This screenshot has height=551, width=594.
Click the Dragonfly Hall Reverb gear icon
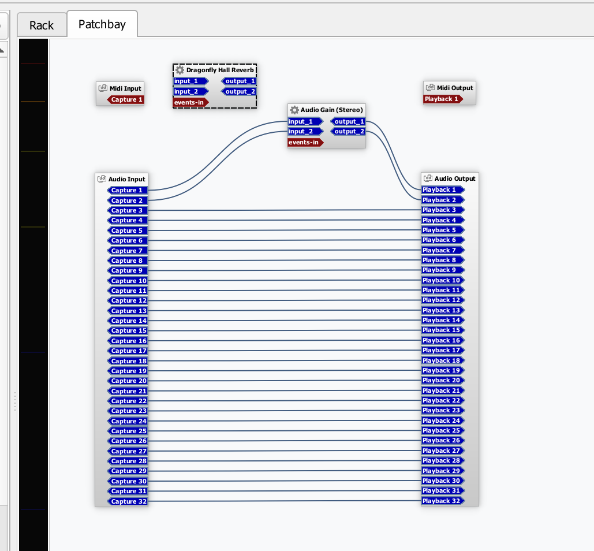[180, 70]
